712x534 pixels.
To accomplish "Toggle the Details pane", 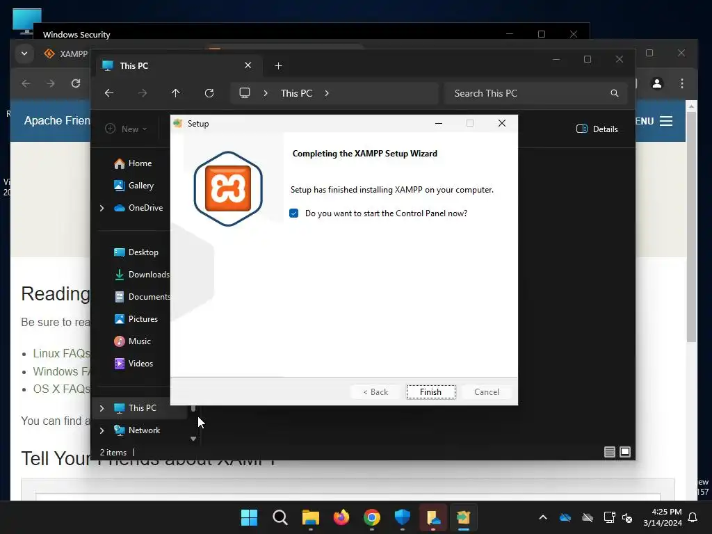I will 597,129.
